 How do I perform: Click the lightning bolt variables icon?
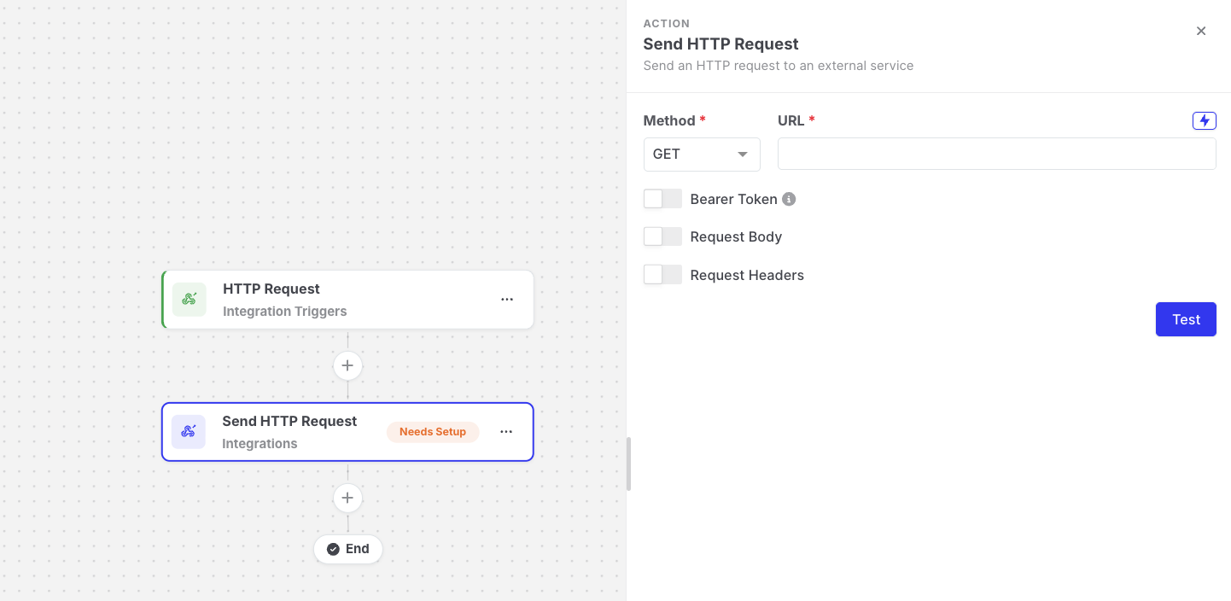click(1205, 120)
